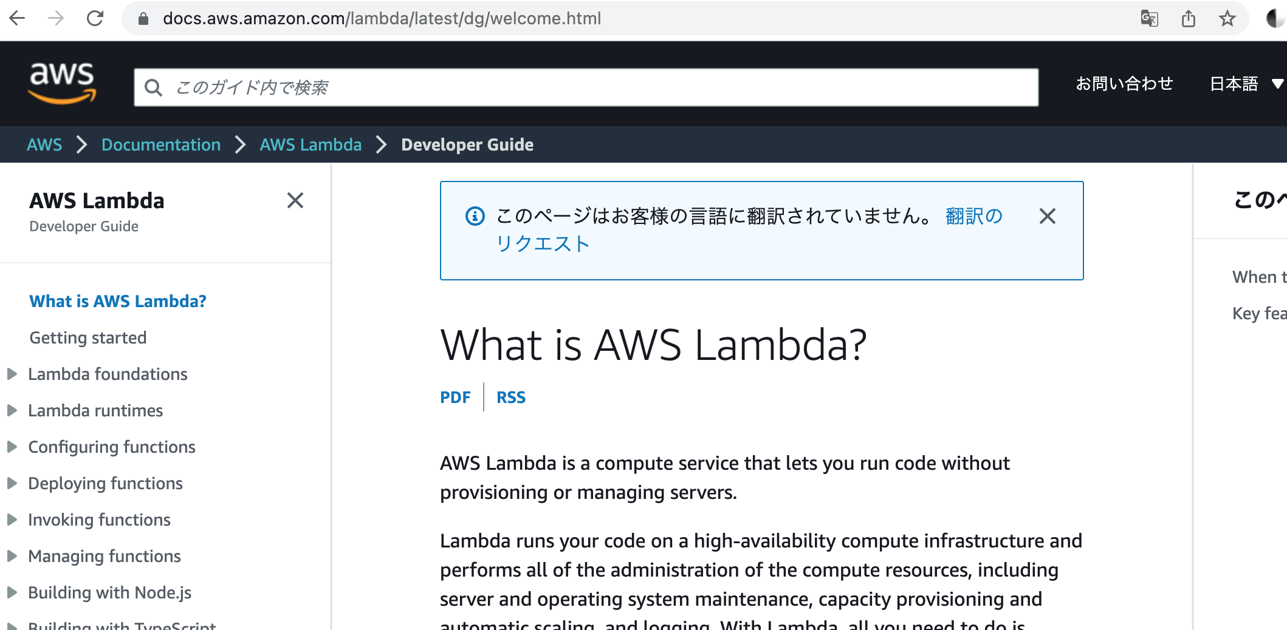This screenshot has height=630, width=1287.
Task: Open Lambda foundations page link
Action: (108, 374)
